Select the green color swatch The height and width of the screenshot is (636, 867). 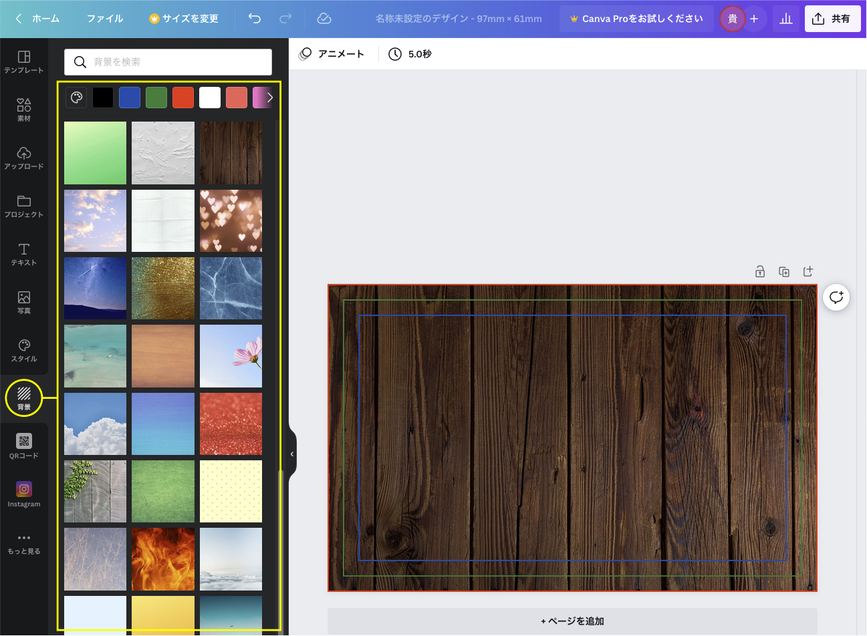point(156,98)
